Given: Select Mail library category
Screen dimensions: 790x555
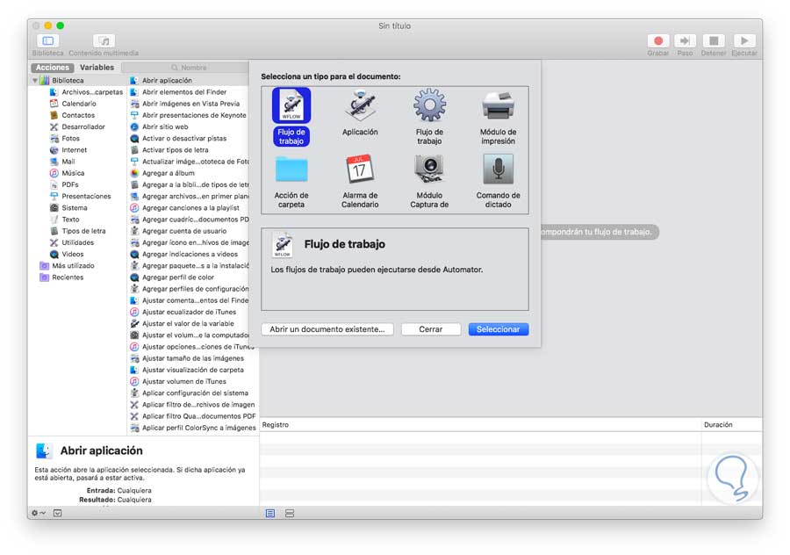Looking at the screenshot, I should coord(62,162).
